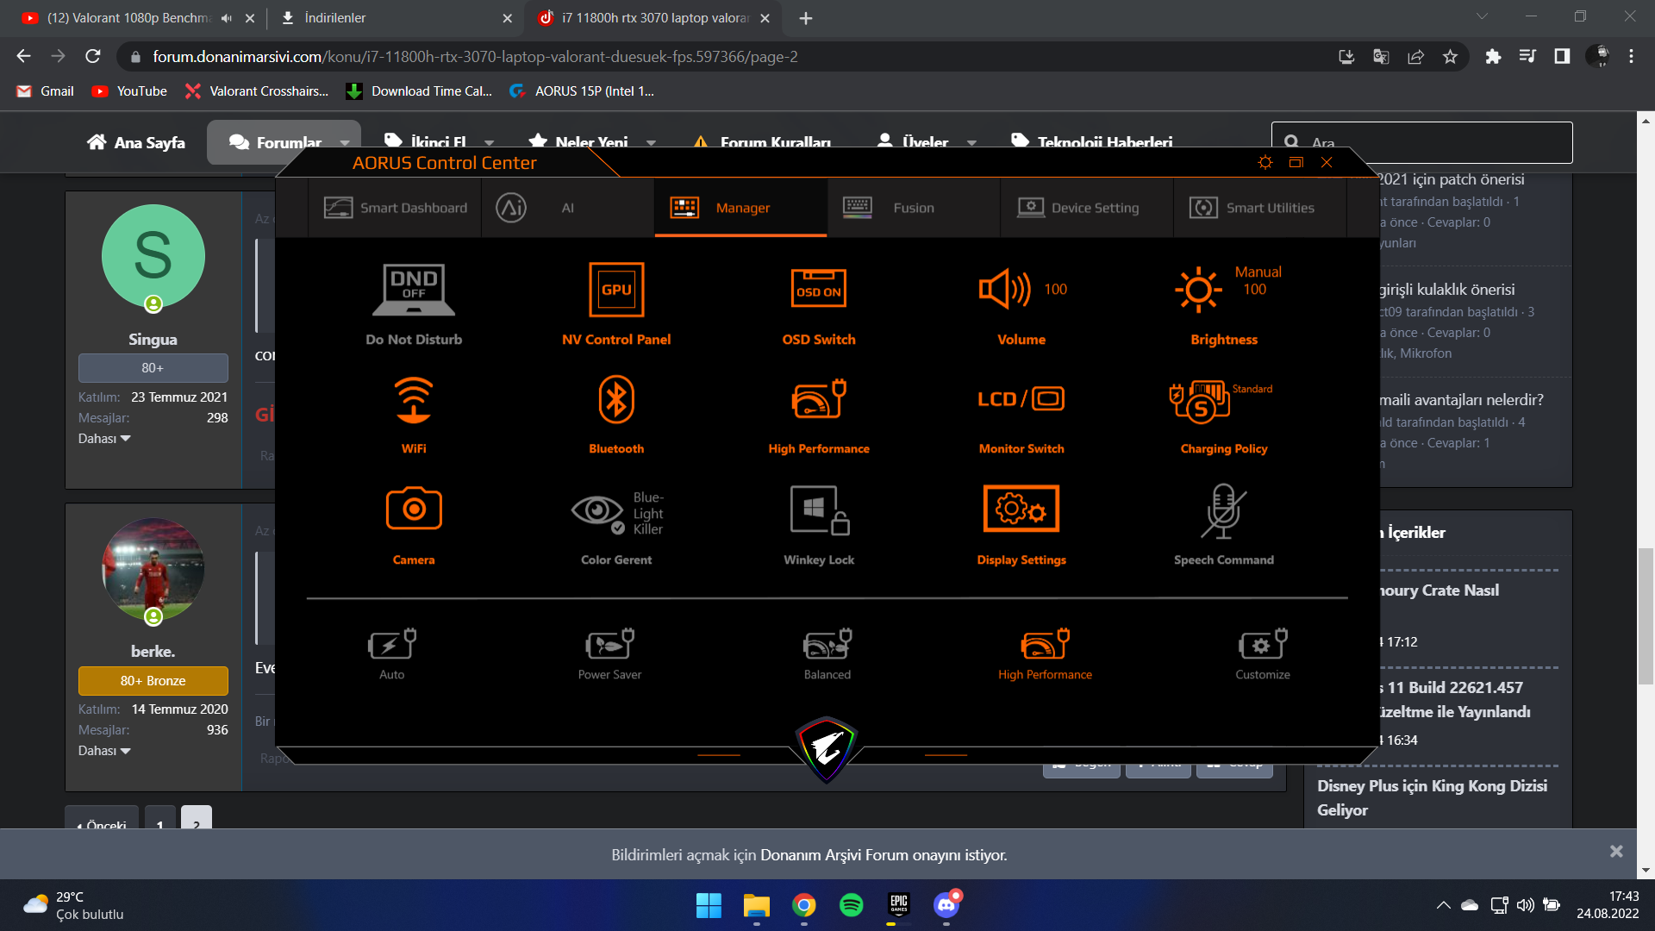Mute the Valorant Benchmark tab audio
This screenshot has width=1655, height=931.
point(226,18)
